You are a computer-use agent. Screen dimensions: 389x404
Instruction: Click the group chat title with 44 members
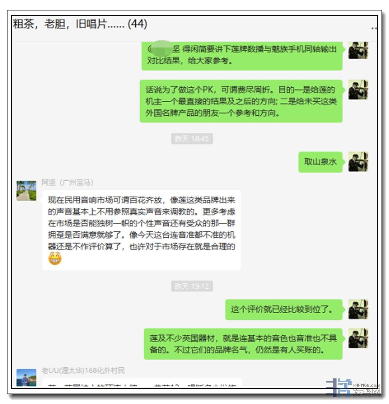tap(80, 24)
